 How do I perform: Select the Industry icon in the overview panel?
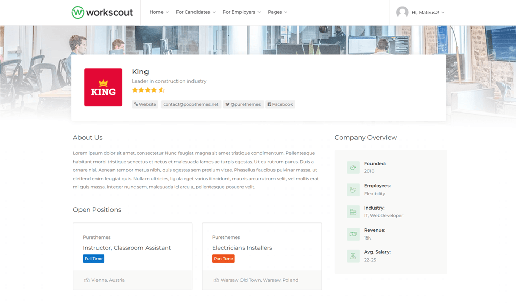pos(353,212)
